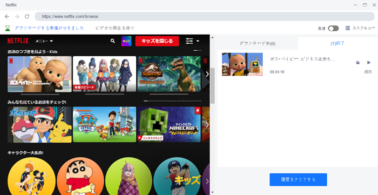Open Yuru Camp anime thumbnail
This screenshot has height=195, width=378.
click(x=104, y=74)
